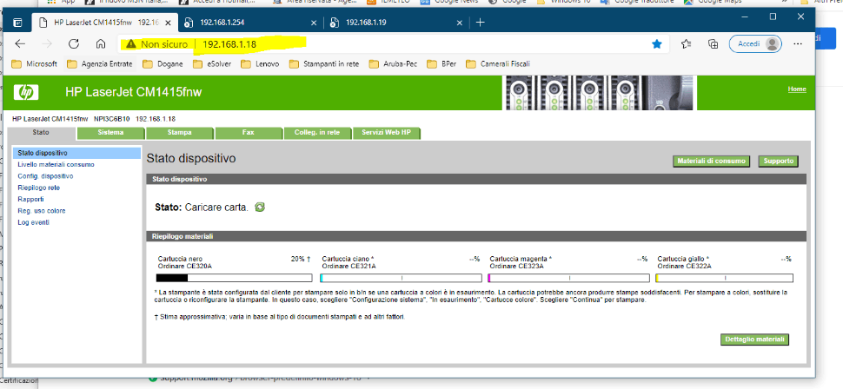
Task: Open the Dogane bookmarks folder
Action: pos(163,64)
